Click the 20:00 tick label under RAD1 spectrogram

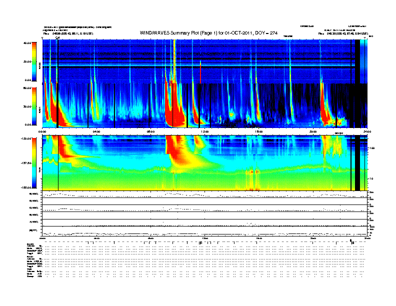[x=313, y=131]
